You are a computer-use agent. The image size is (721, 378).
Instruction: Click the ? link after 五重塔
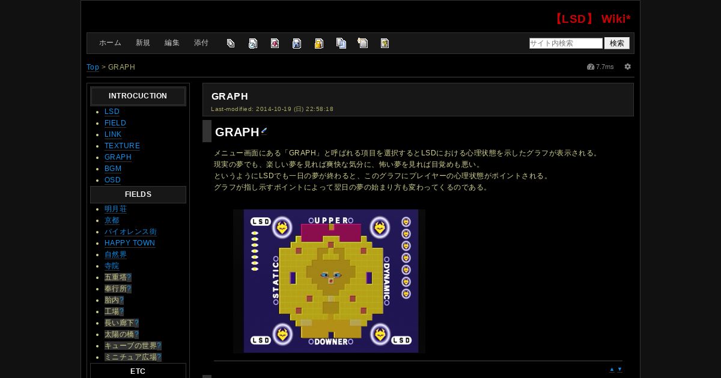pos(129,277)
